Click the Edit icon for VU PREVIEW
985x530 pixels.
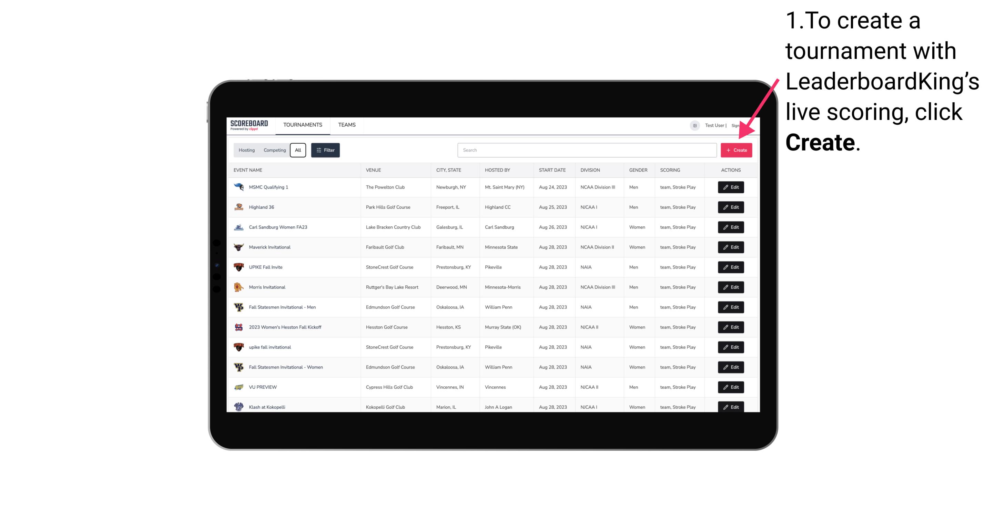730,386
